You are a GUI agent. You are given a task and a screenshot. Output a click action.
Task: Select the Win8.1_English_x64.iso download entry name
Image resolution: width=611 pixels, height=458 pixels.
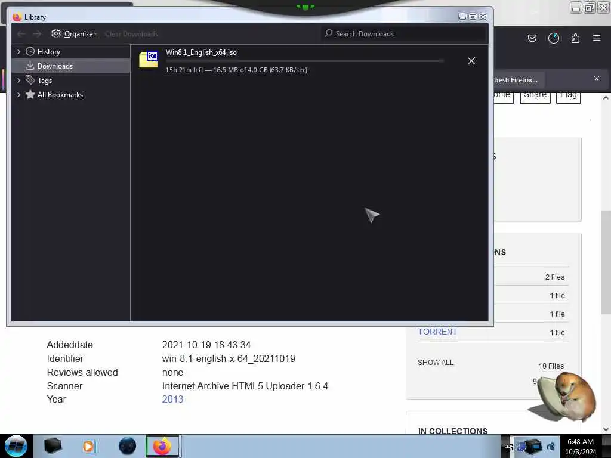click(x=201, y=52)
